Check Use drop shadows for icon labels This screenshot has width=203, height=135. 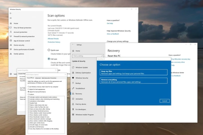[x=29, y=129]
